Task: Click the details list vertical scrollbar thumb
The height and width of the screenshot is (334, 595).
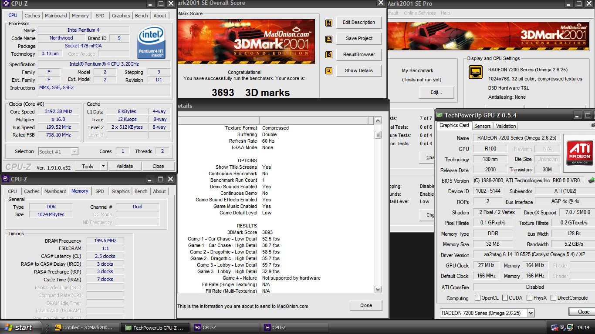Action: 378,135
